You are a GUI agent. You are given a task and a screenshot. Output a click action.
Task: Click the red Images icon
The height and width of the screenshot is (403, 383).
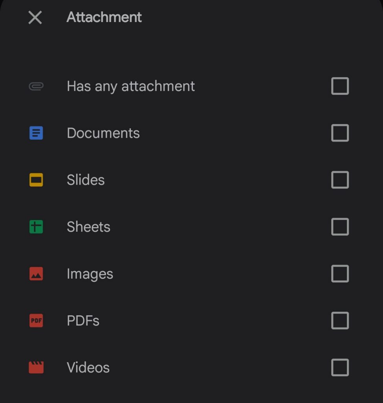click(x=36, y=274)
